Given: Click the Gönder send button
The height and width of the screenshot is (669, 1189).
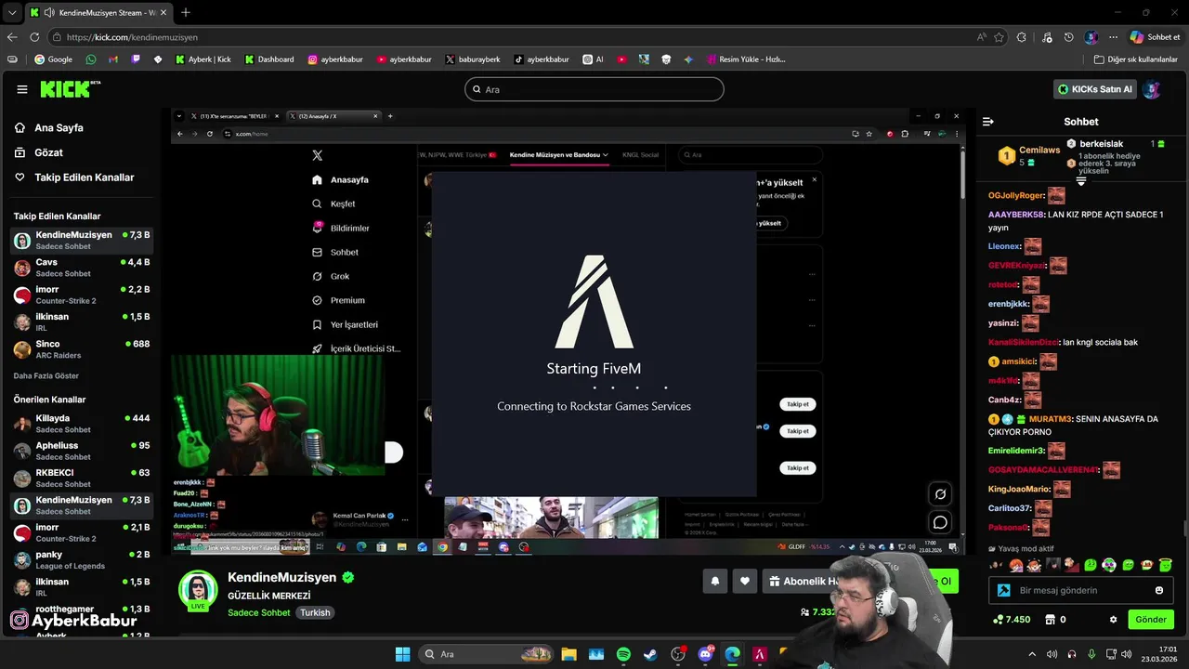Looking at the screenshot, I should pyautogui.click(x=1151, y=620).
